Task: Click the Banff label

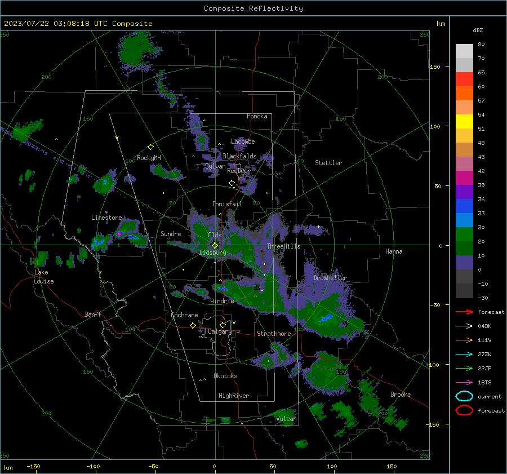Action: point(93,314)
